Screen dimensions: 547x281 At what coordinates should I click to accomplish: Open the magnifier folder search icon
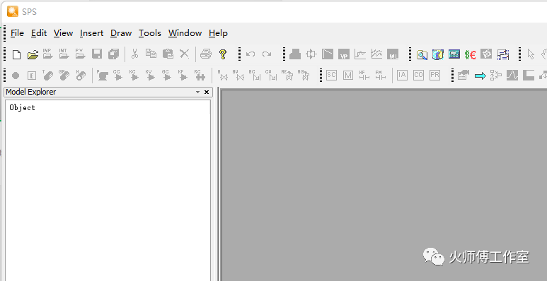coord(422,54)
